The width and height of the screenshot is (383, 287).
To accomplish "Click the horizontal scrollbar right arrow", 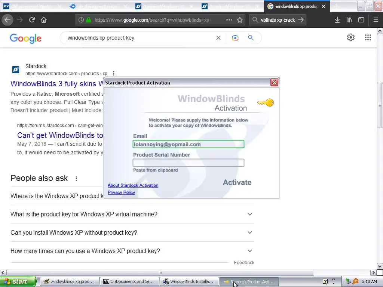I will pyautogui.click(x=373, y=272).
